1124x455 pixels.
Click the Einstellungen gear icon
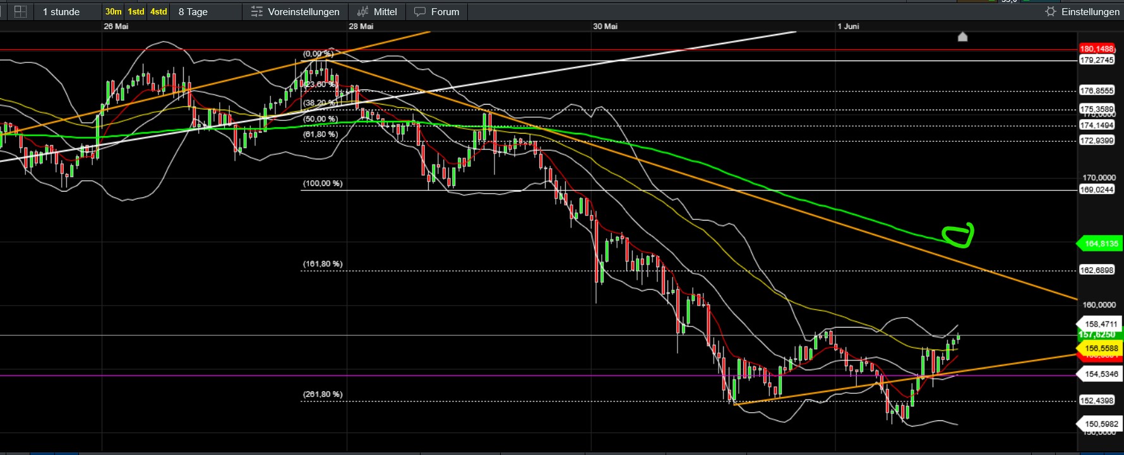pos(1050,11)
